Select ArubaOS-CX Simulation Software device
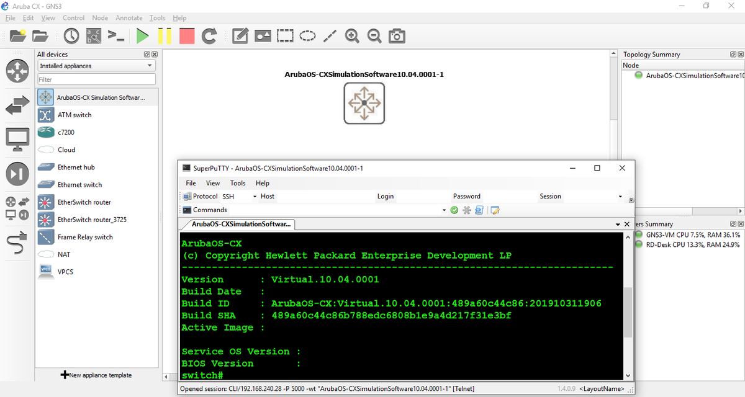Screen dimensions: 745x397 point(97,97)
